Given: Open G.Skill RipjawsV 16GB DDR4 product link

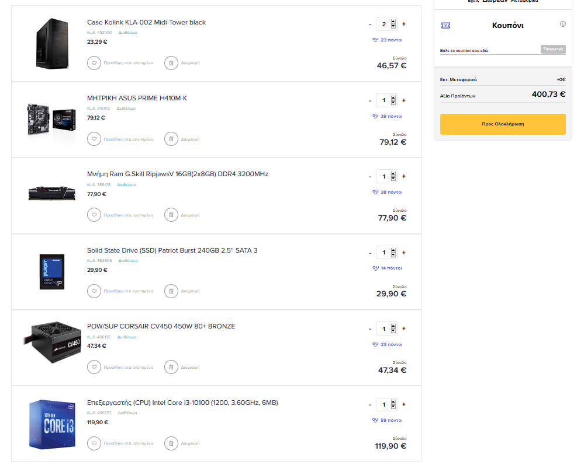Looking at the screenshot, I should (178, 174).
